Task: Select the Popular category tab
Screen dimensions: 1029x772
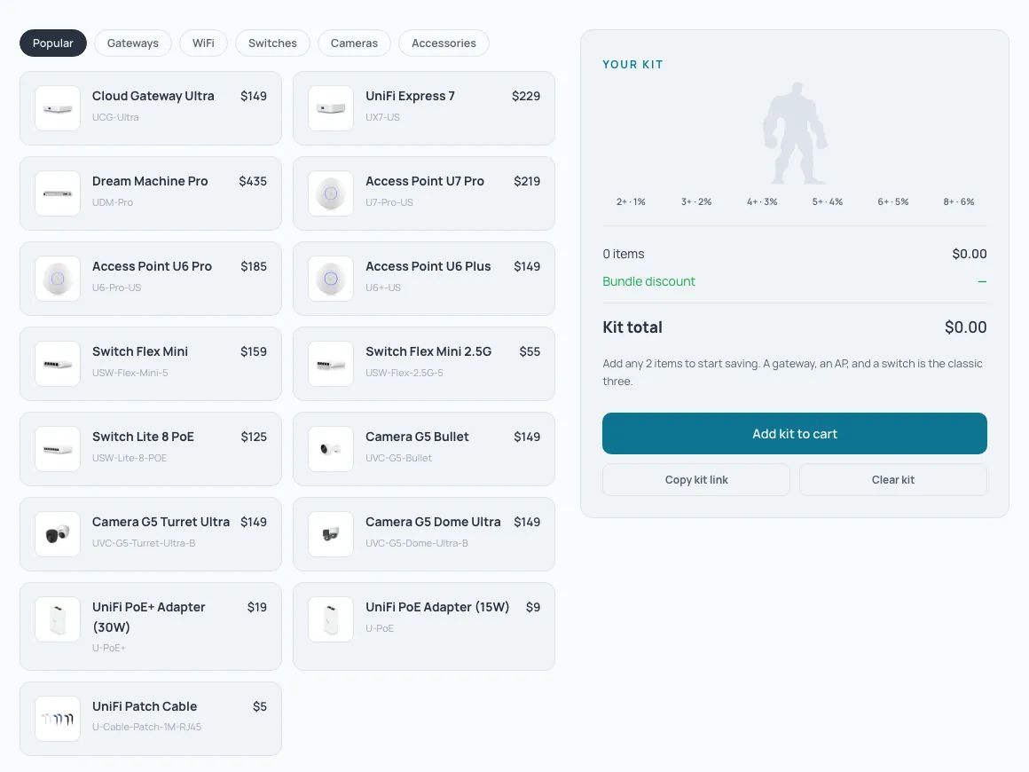Action: click(53, 43)
